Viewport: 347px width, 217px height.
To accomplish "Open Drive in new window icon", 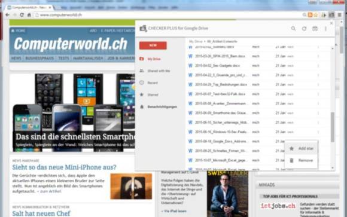I will [315, 29].
